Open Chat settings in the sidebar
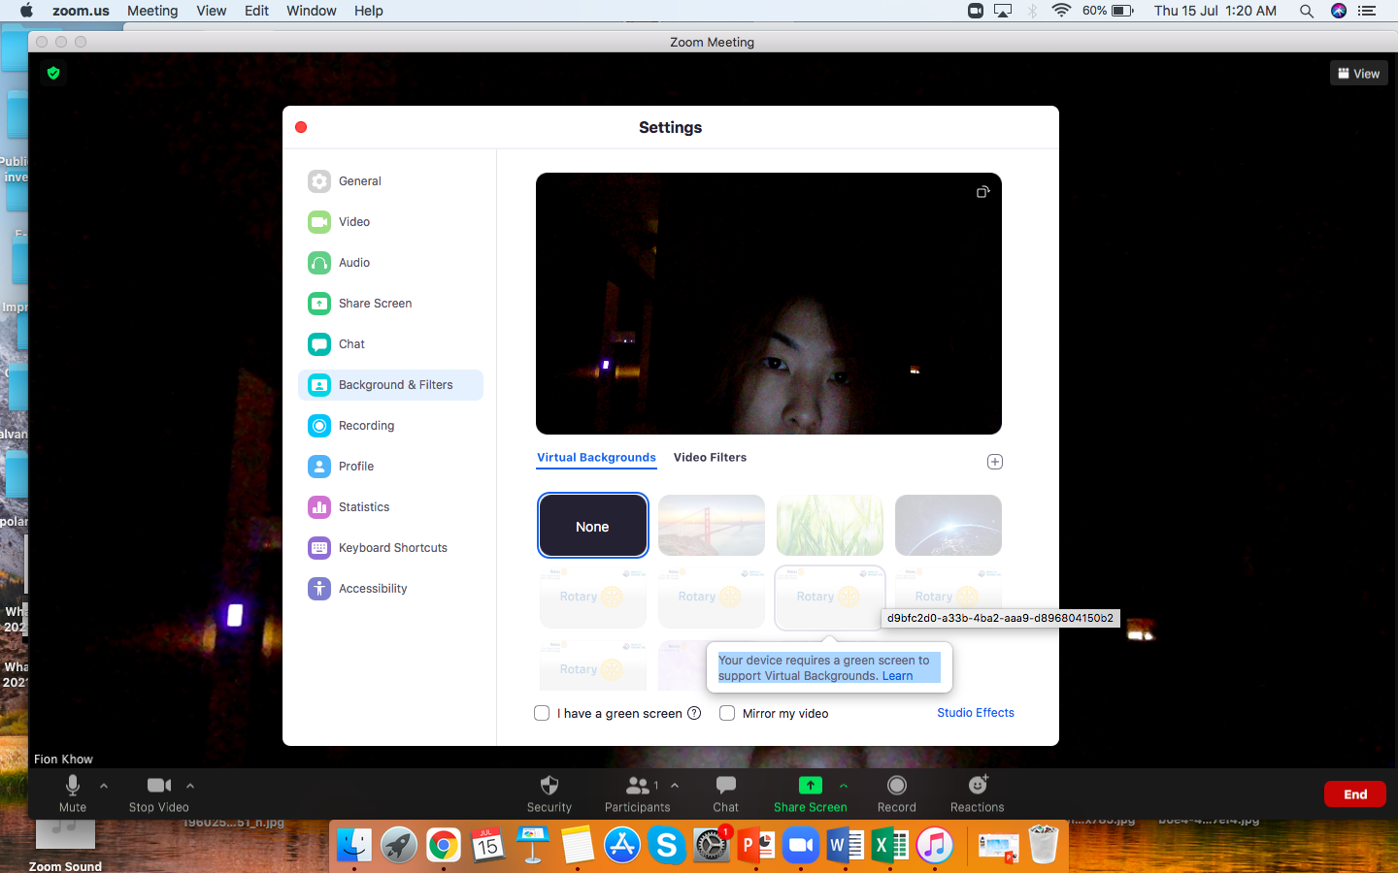The width and height of the screenshot is (1398, 873). (x=390, y=344)
